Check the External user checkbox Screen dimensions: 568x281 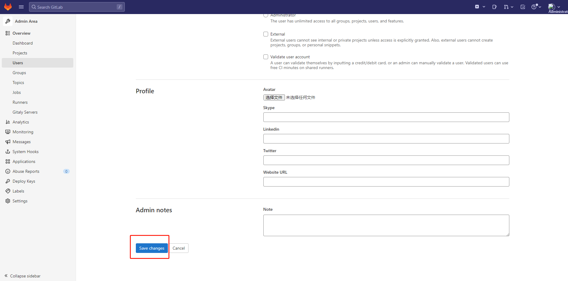266,34
